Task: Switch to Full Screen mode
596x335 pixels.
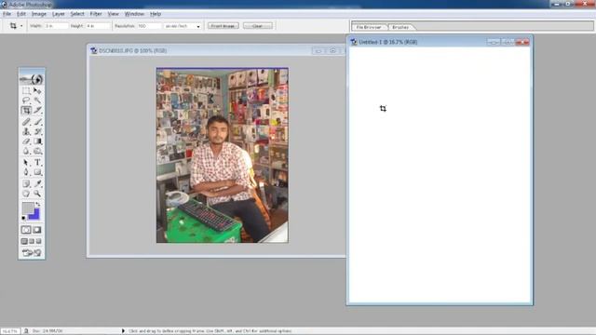Action: coord(38,241)
